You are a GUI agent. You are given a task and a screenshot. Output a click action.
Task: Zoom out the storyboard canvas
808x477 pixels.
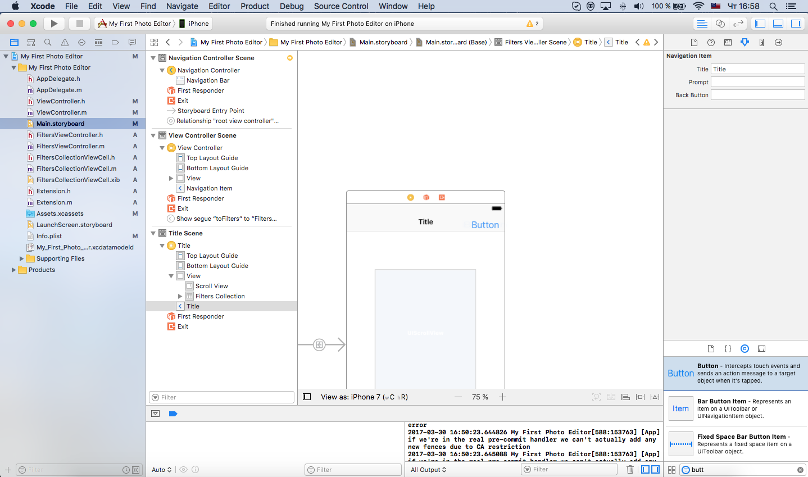tap(458, 397)
